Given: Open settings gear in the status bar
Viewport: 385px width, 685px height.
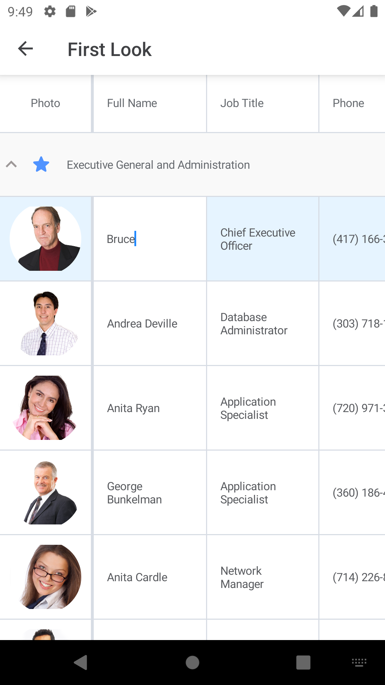Looking at the screenshot, I should tap(50, 11).
